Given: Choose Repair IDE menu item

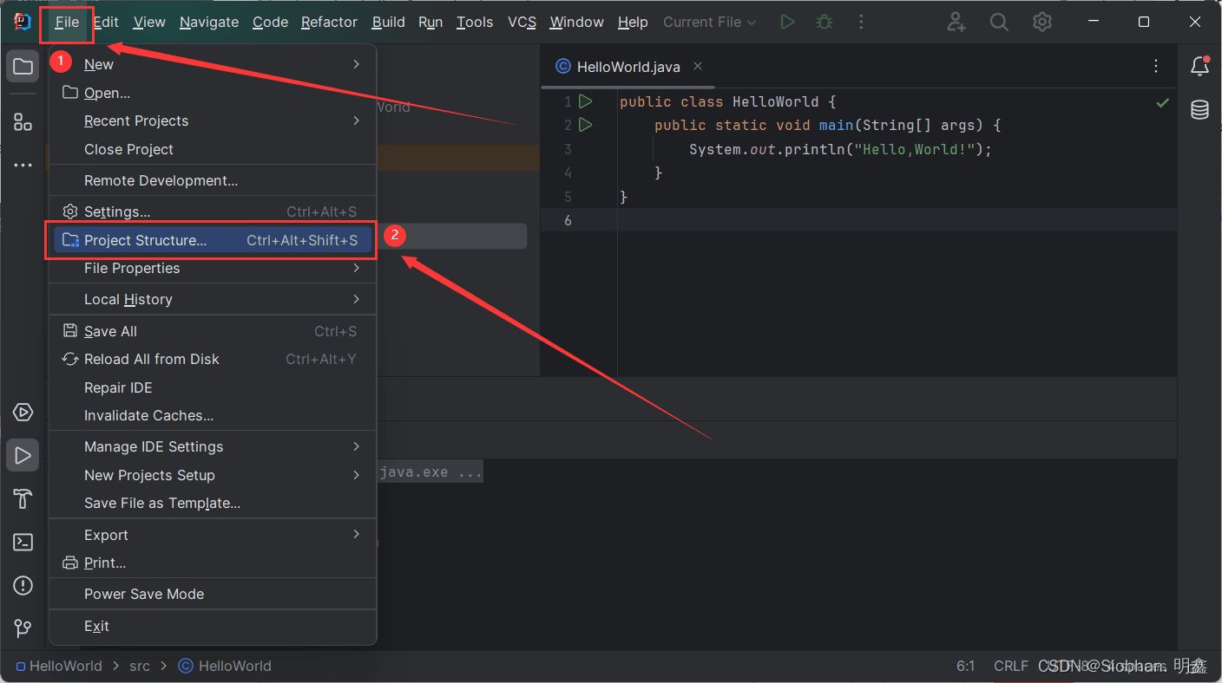Looking at the screenshot, I should click(x=213, y=387).
